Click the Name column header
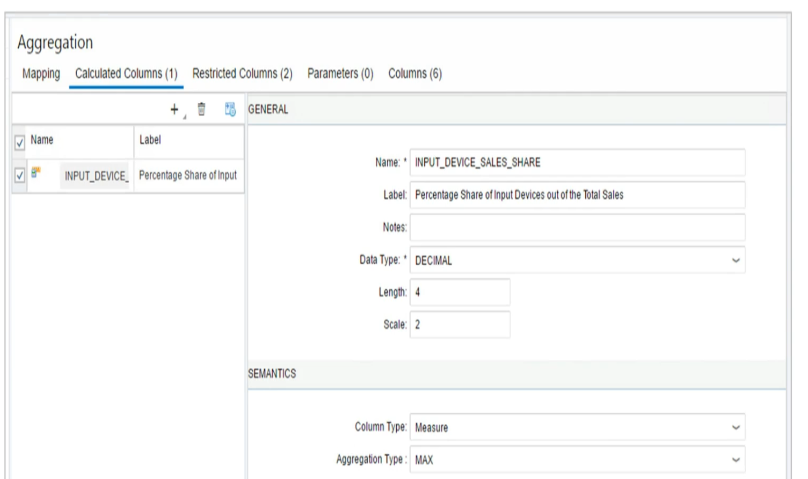This screenshot has height=479, width=808. coord(42,140)
